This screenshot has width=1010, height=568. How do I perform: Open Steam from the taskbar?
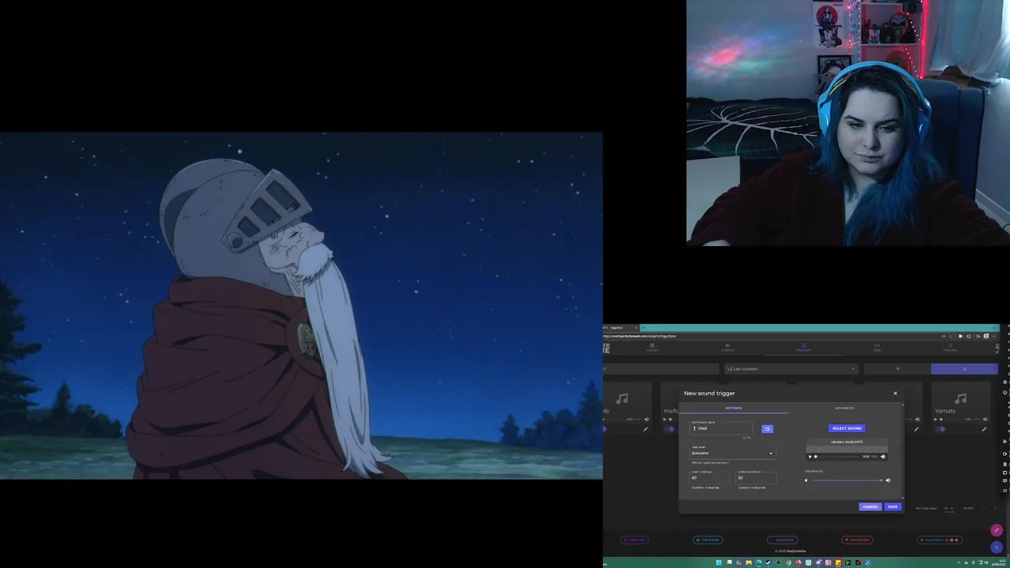click(x=769, y=562)
